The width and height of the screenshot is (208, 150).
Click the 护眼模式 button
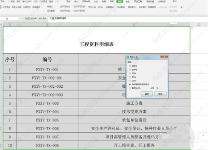pos(110,7)
